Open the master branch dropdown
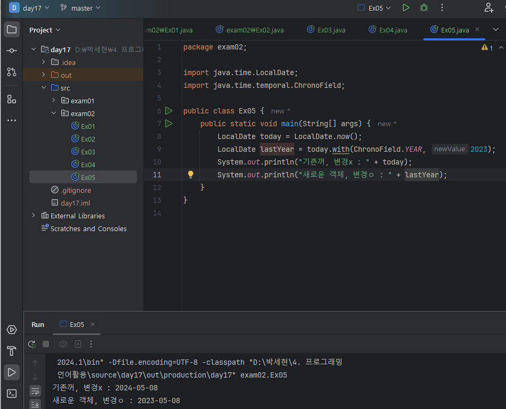This screenshot has width=506, height=409. (81, 8)
